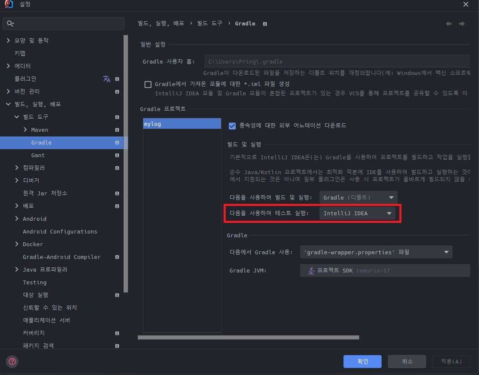Viewport: 479px width, 375px height.
Task: Select 키맵 in settings tree
Action: (x=20, y=53)
